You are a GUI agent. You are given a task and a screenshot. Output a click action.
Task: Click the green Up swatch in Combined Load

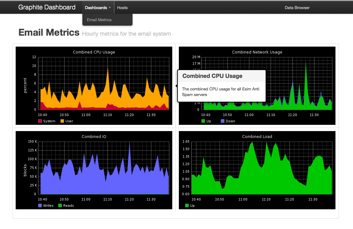[187, 205]
